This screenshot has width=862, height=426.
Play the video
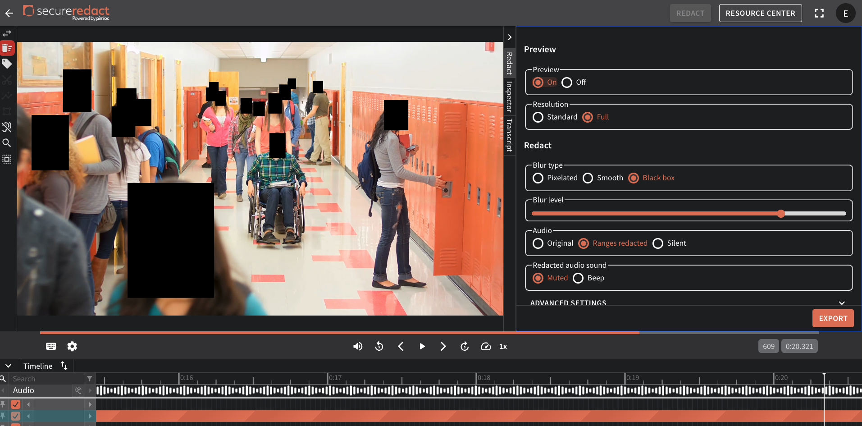tap(422, 346)
